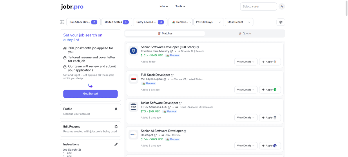The height and width of the screenshot is (157, 348).
Task: Apply to the Senior AI Software Developer job
Action: coord(270,146)
